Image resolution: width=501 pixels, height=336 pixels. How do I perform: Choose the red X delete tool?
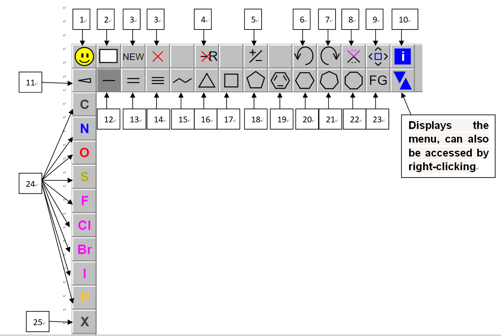pos(158,57)
